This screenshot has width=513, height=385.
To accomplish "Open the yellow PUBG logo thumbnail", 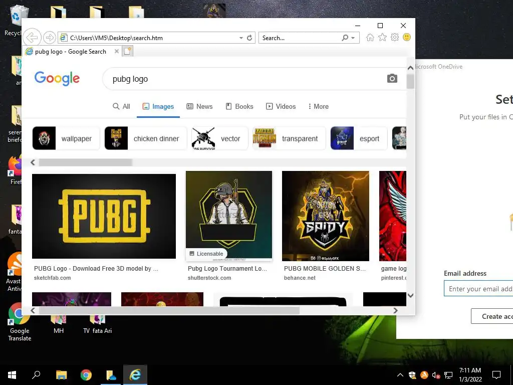I will pos(104,216).
